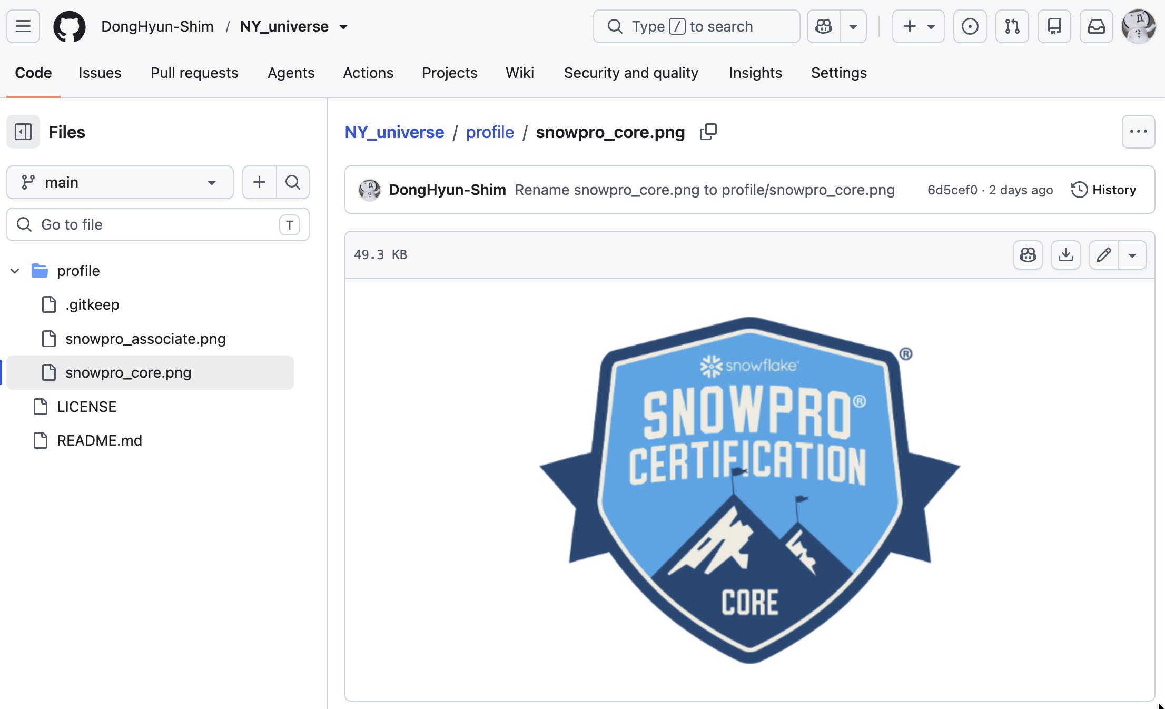The width and height of the screenshot is (1165, 709).
Task: Open Copilot dropdown arrow in header
Action: [x=853, y=26]
